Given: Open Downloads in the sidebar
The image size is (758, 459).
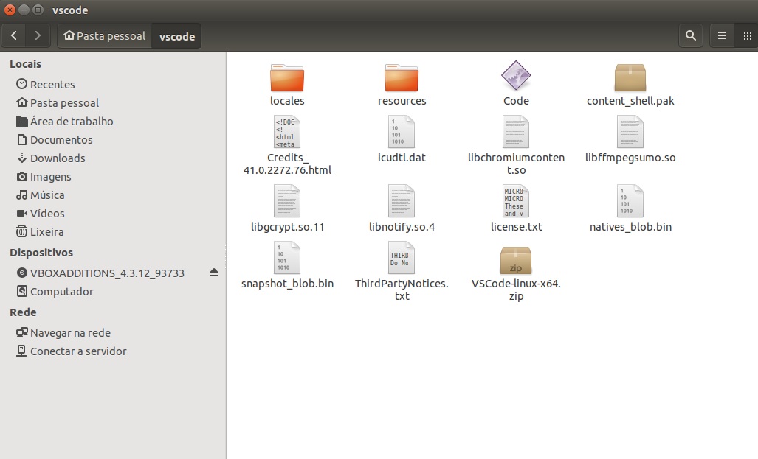Looking at the screenshot, I should 57,158.
